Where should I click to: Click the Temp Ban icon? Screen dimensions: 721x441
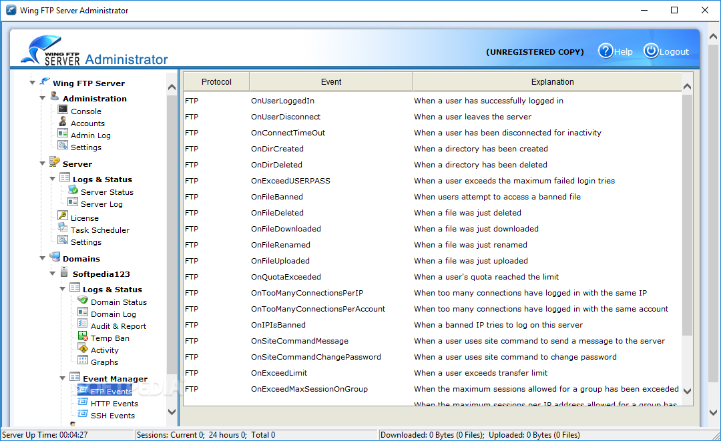click(x=83, y=336)
